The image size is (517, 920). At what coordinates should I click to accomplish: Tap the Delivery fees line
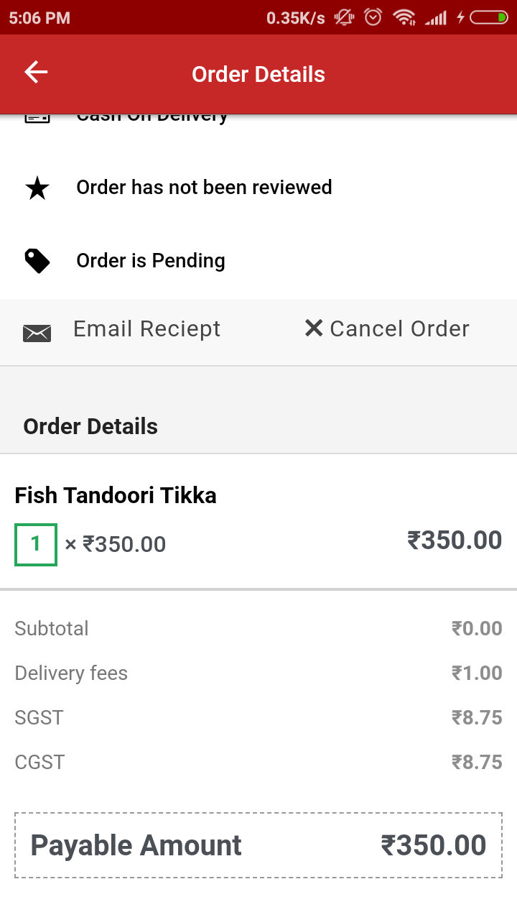pos(258,673)
